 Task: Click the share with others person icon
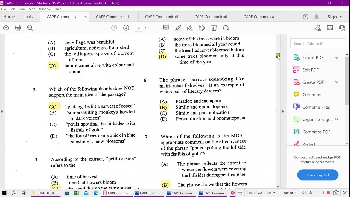tap(342, 28)
